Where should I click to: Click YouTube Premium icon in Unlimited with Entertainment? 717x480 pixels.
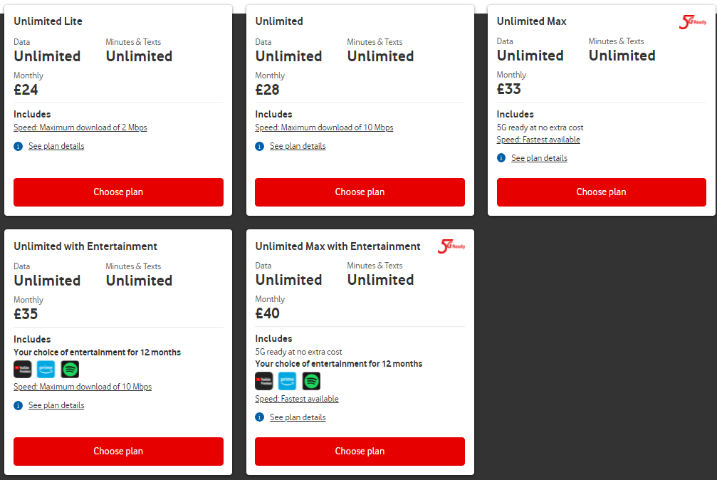click(23, 369)
